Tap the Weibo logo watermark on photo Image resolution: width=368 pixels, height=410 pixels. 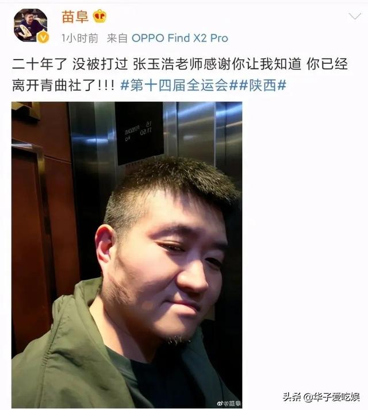(220, 404)
